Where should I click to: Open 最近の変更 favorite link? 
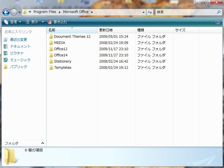(19, 39)
